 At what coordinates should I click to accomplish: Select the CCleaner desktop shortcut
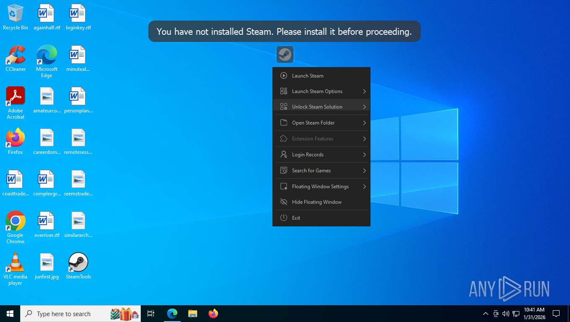pos(16,58)
